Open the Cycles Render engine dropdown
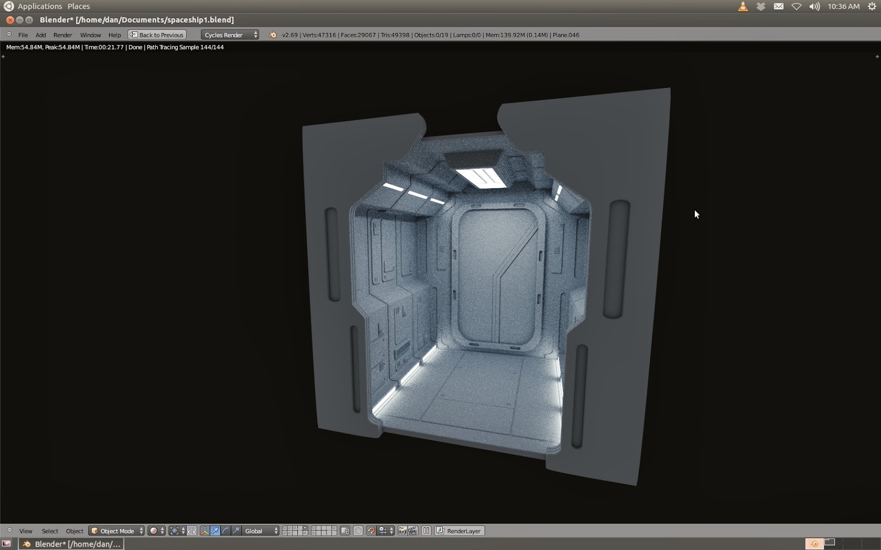Image resolution: width=881 pixels, height=550 pixels. 230,35
